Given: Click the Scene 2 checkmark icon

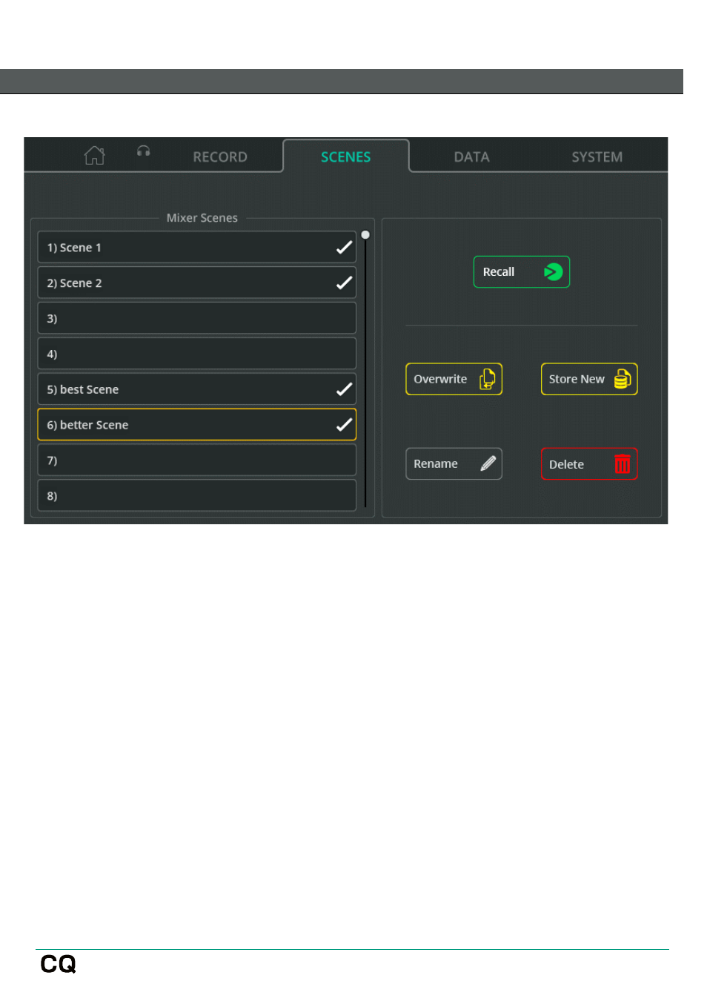Looking at the screenshot, I should (x=344, y=283).
